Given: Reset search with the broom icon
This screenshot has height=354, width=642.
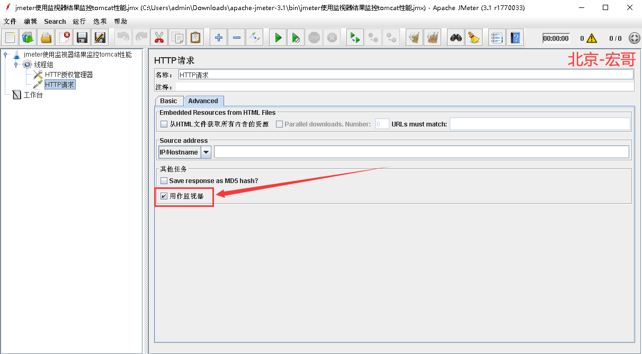Looking at the screenshot, I should (x=474, y=38).
